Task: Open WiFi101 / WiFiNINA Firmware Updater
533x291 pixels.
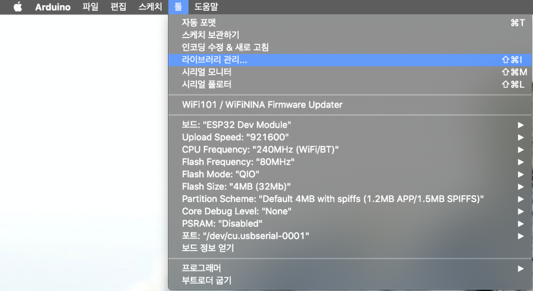Action: point(350,105)
